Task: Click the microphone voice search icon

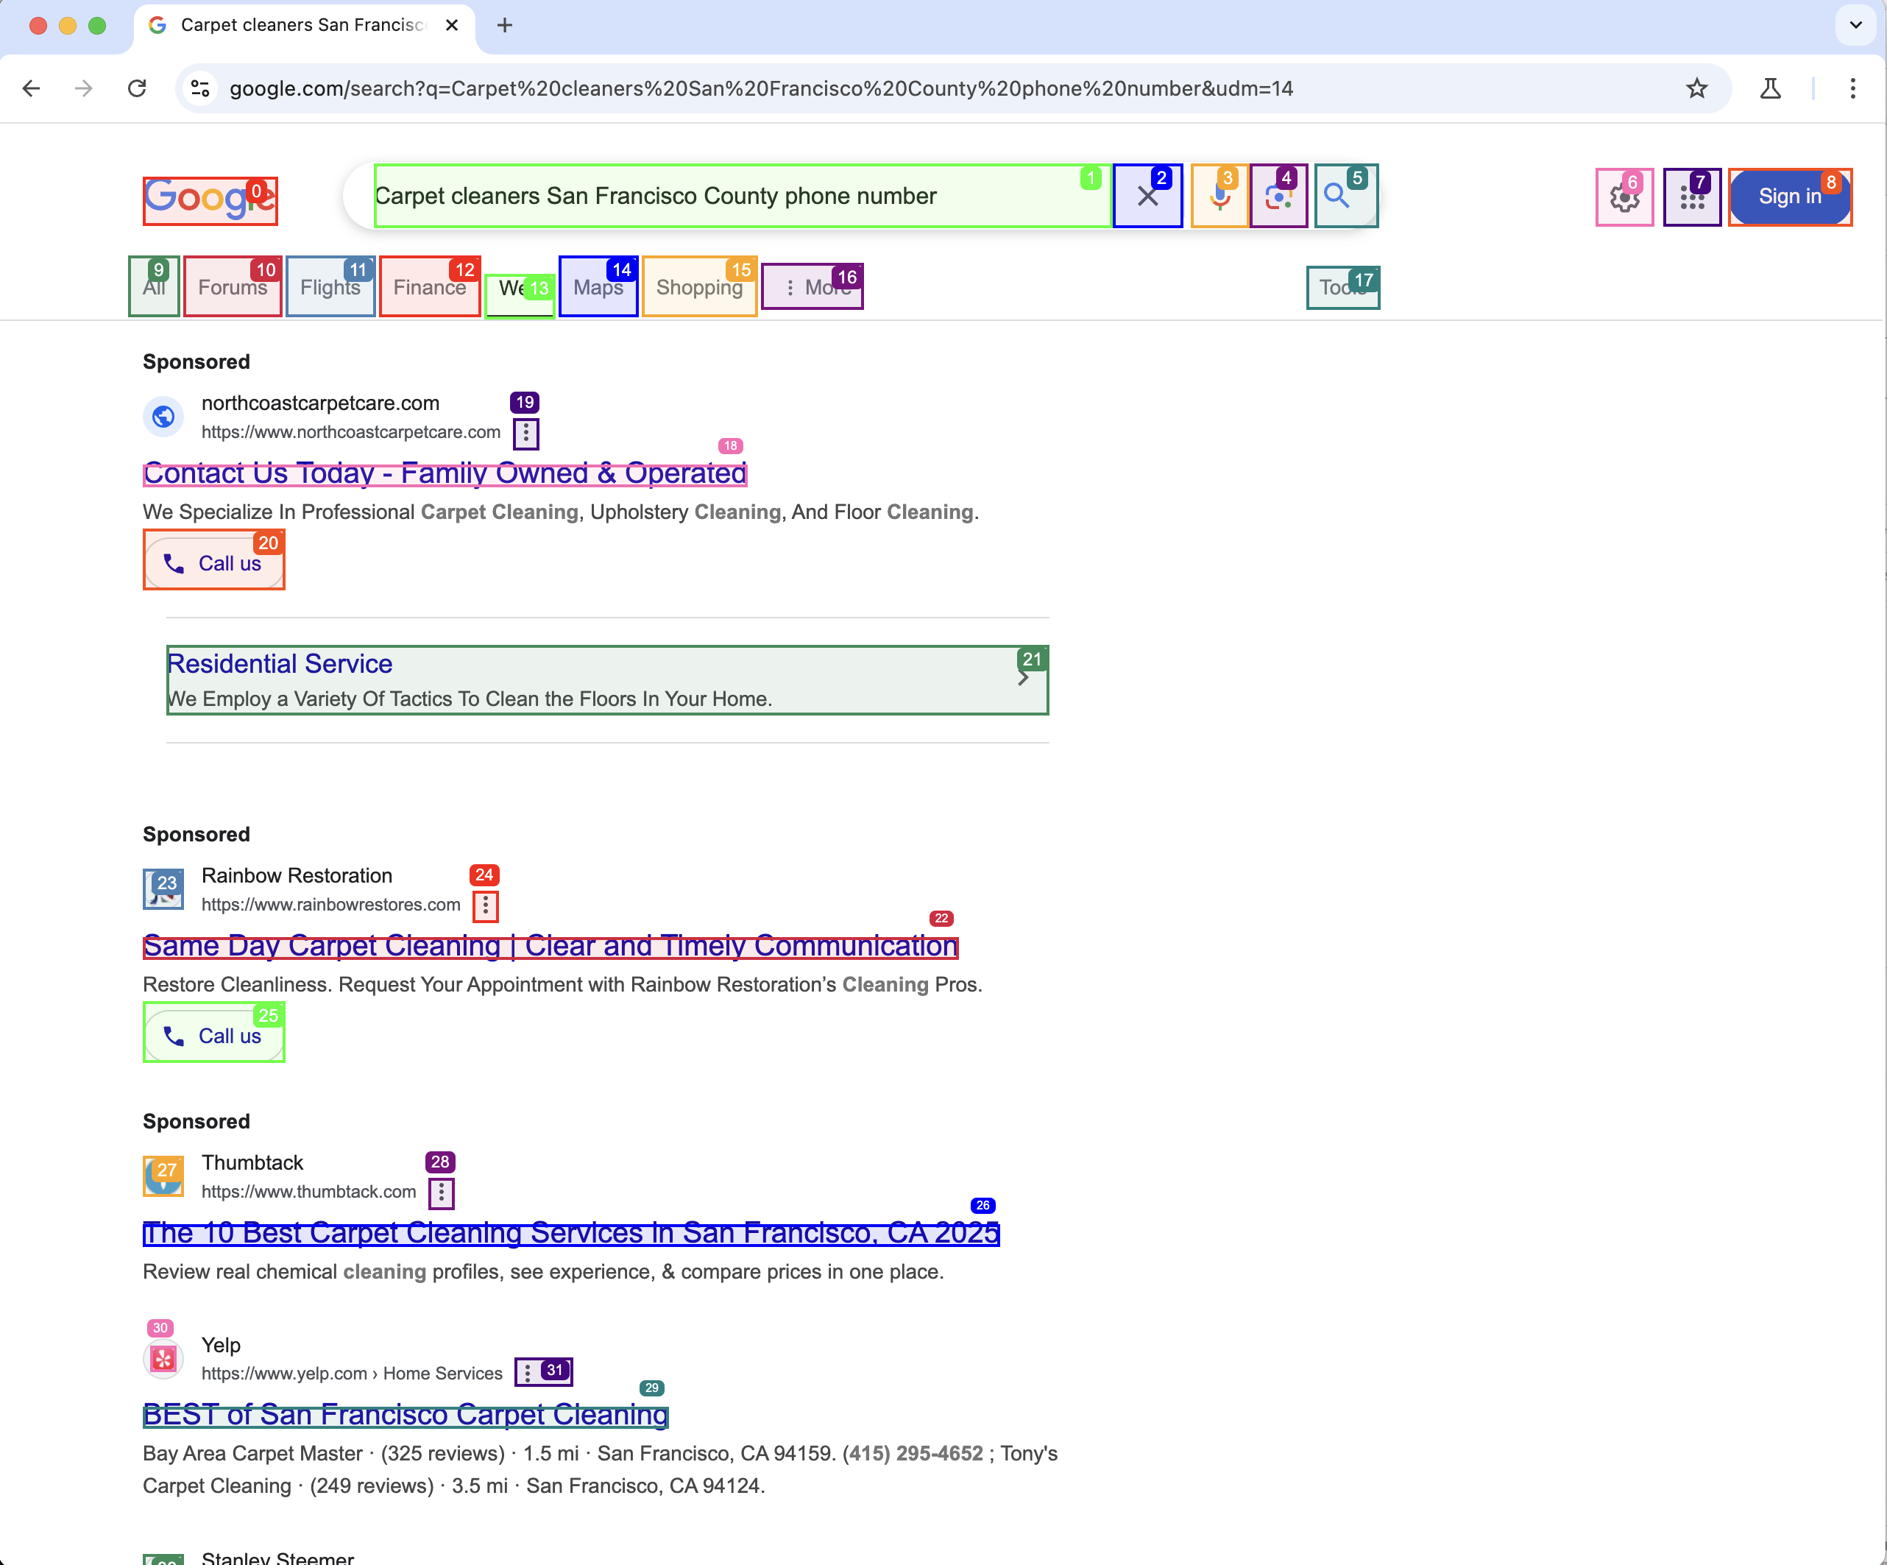Action: [x=1219, y=196]
